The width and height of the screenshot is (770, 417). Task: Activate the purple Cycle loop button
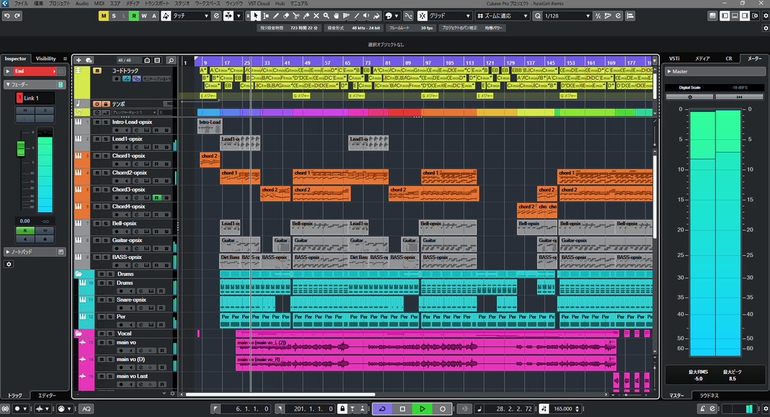coord(382,409)
